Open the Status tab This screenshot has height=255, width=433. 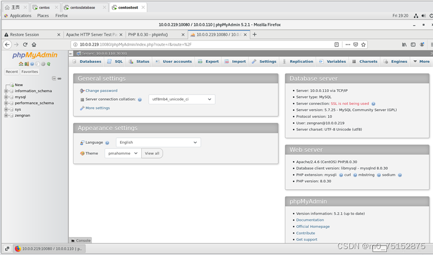[139, 61]
